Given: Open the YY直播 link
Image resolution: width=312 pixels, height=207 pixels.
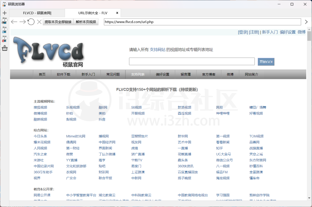Looking at the screenshot, I should pyautogui.click(x=72, y=160).
